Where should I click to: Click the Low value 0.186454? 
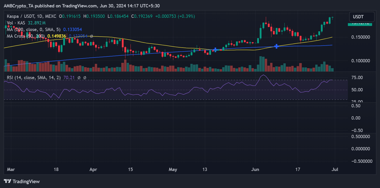click(x=119, y=16)
